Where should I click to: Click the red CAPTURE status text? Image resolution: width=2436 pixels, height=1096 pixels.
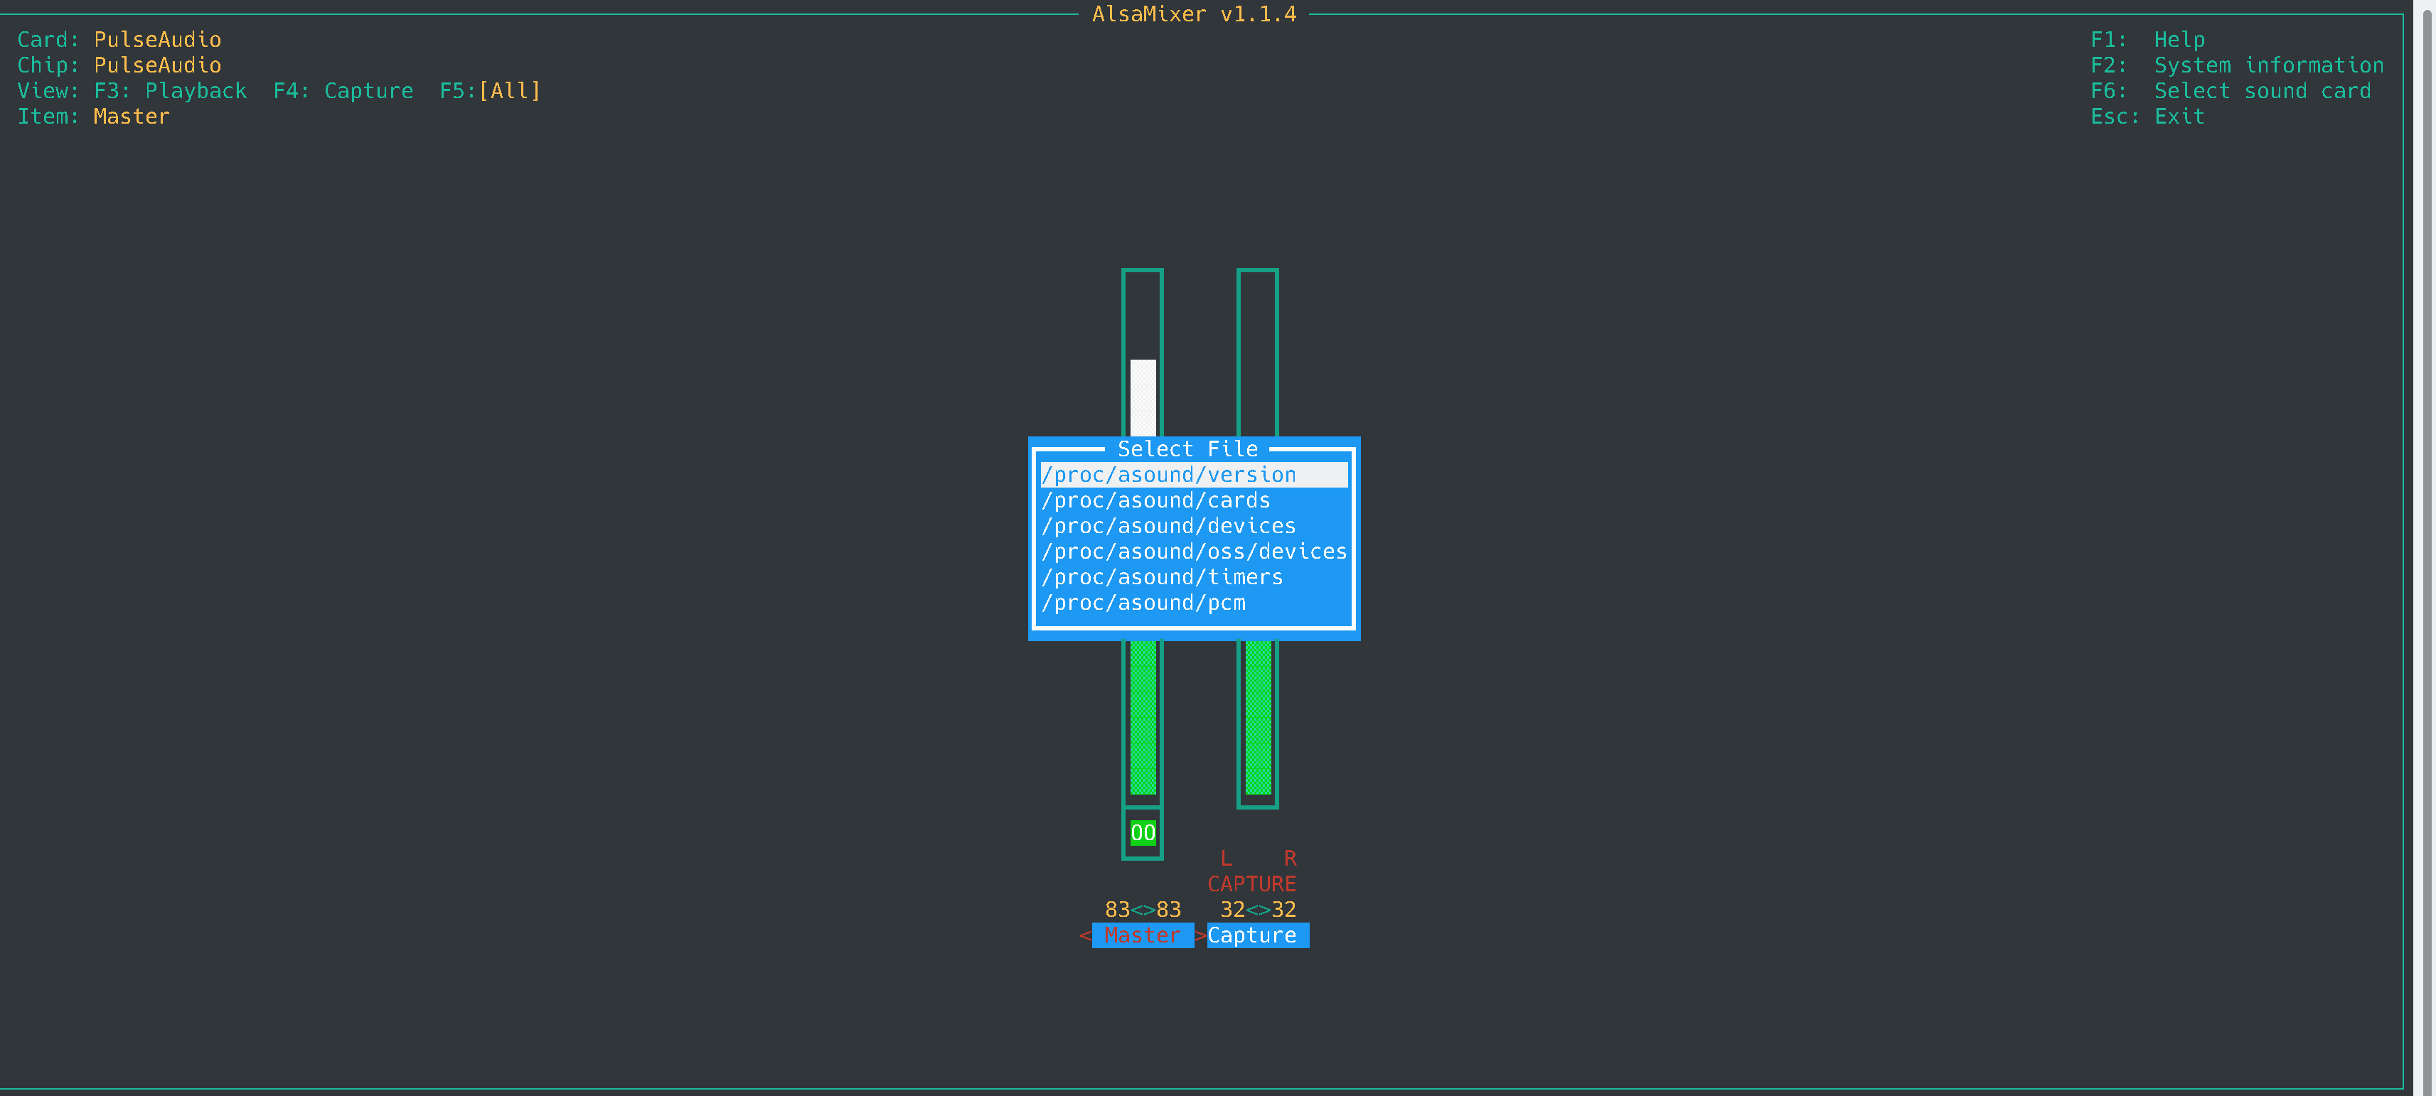1251,884
